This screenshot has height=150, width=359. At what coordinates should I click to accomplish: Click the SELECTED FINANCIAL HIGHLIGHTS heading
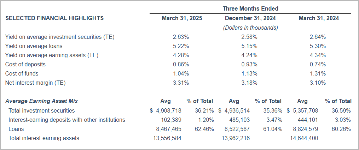coord(54,18)
